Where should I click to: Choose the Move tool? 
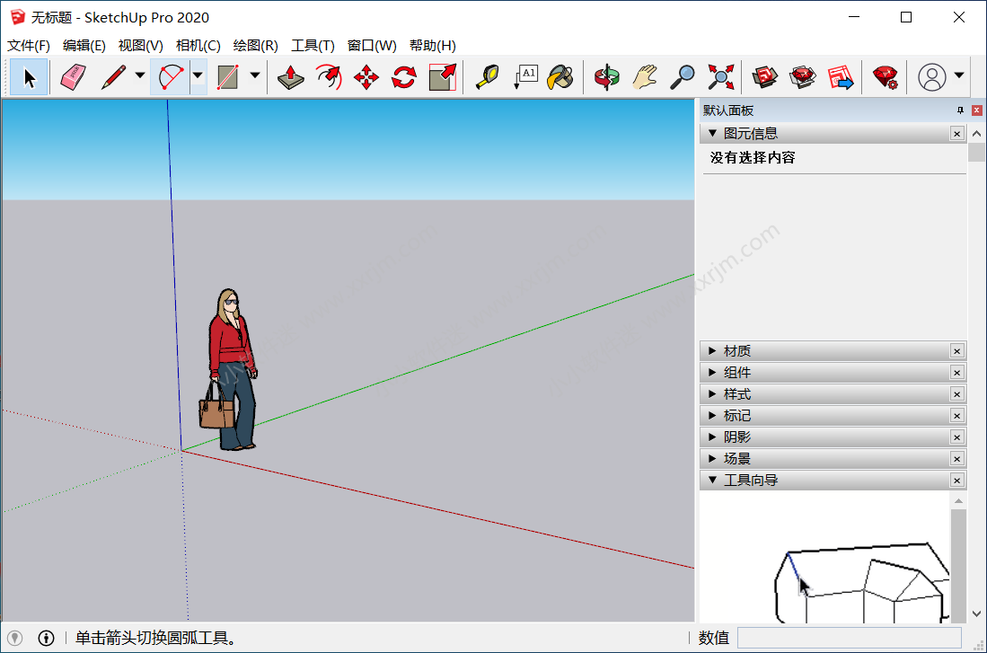point(366,77)
